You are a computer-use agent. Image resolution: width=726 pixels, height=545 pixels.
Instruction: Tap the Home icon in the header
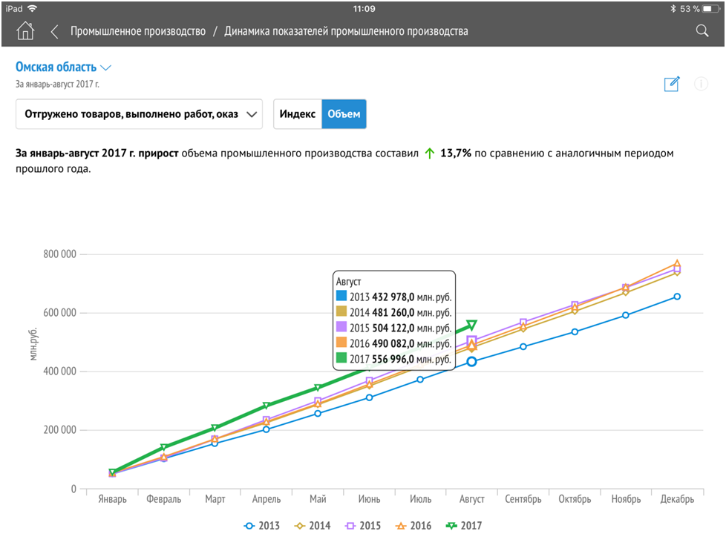[x=25, y=31]
